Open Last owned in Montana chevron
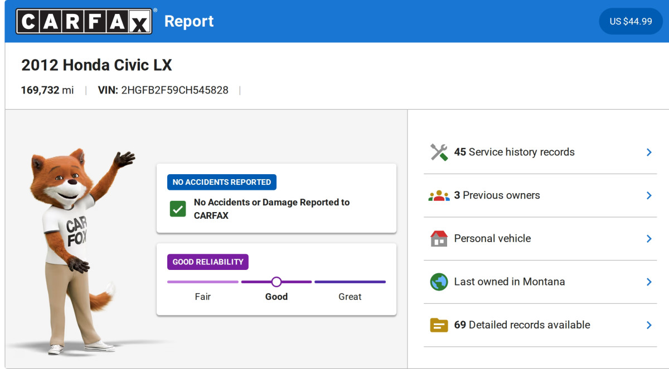This screenshot has width=669, height=369. pos(649,282)
